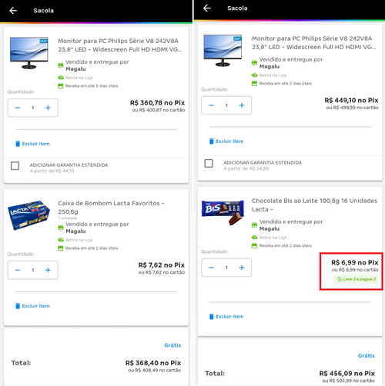Viewport: 385px width, 386px height.
Task: Delete Caixa de Bombom Lacta item
Action: tap(32, 306)
